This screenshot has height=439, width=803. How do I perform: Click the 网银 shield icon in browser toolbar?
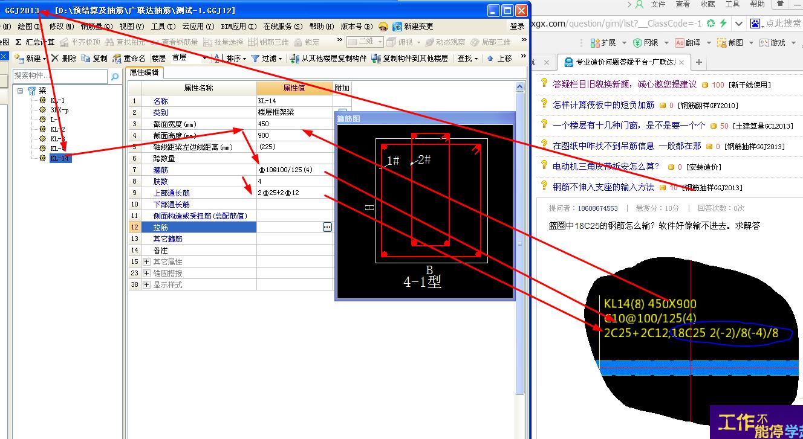[x=637, y=43]
